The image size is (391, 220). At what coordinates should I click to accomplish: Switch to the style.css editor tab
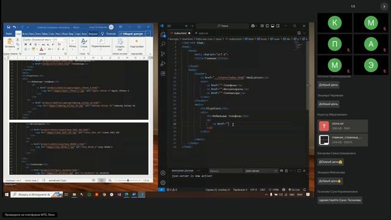202,33
